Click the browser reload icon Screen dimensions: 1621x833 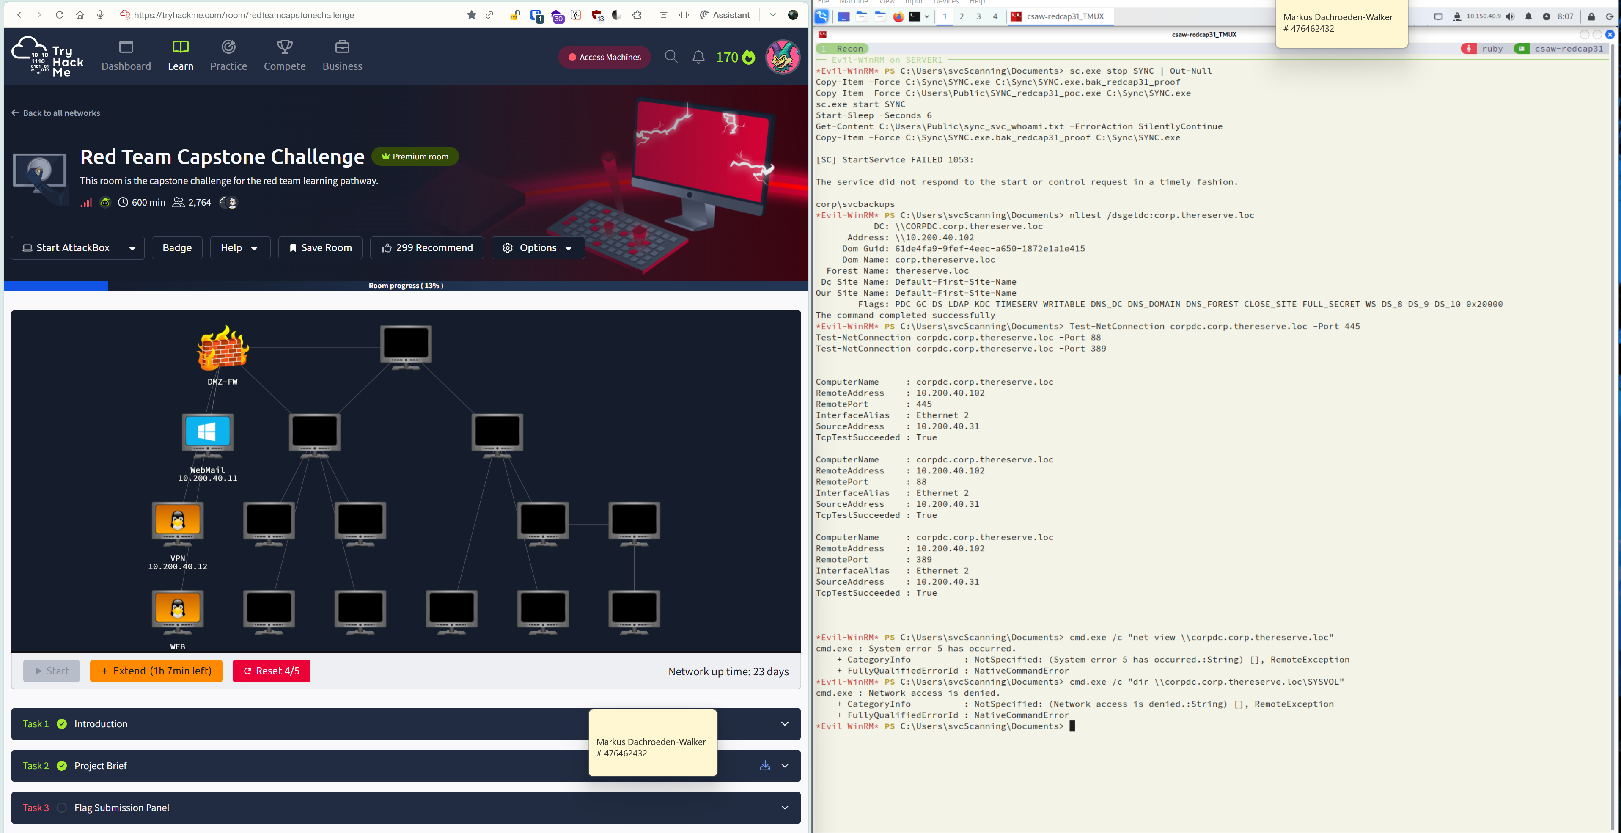pos(59,14)
